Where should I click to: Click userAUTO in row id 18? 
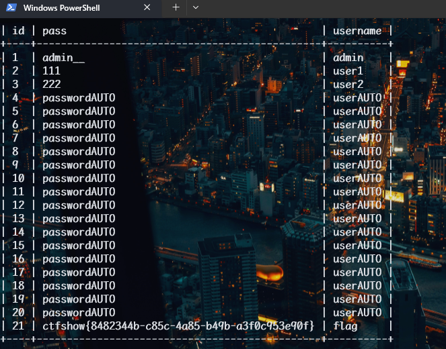pyautogui.click(x=357, y=286)
